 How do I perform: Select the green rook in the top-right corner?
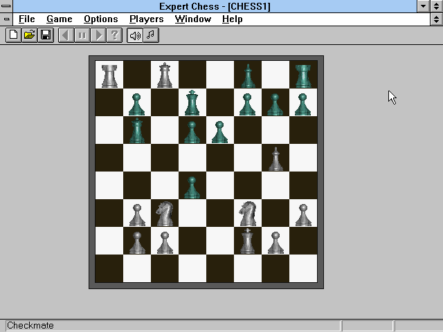coord(303,75)
